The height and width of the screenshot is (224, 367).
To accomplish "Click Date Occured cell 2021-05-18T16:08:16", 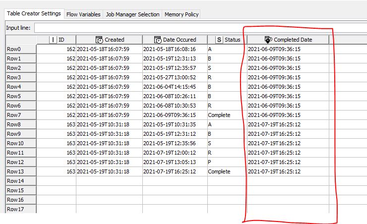I will (x=175, y=49).
